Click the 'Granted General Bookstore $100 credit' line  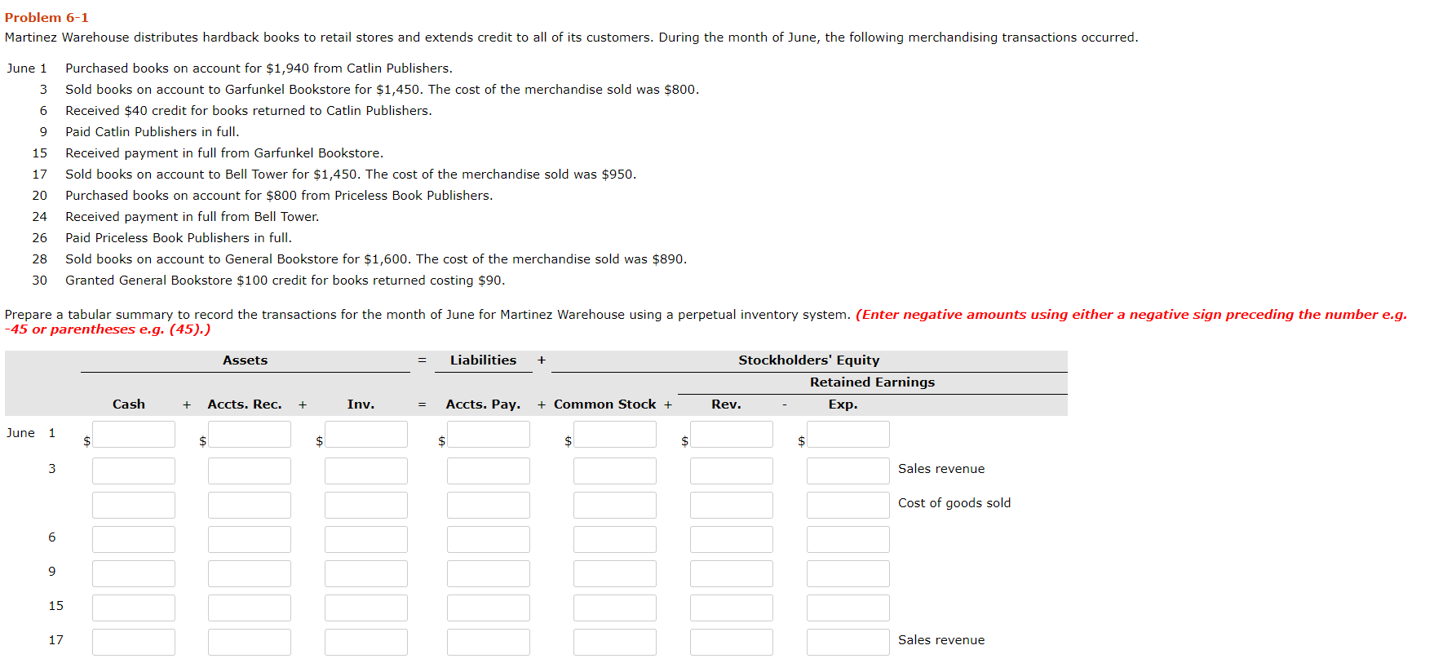click(285, 280)
